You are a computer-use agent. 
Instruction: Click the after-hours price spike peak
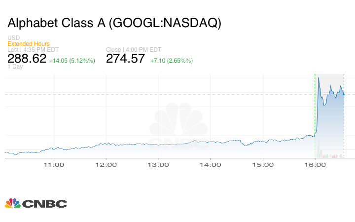319,77
